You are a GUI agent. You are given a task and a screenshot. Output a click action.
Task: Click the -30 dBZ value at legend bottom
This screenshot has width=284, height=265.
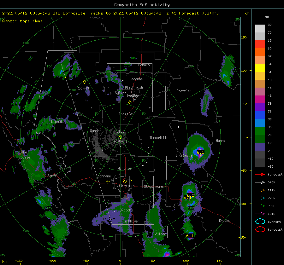[270, 166]
